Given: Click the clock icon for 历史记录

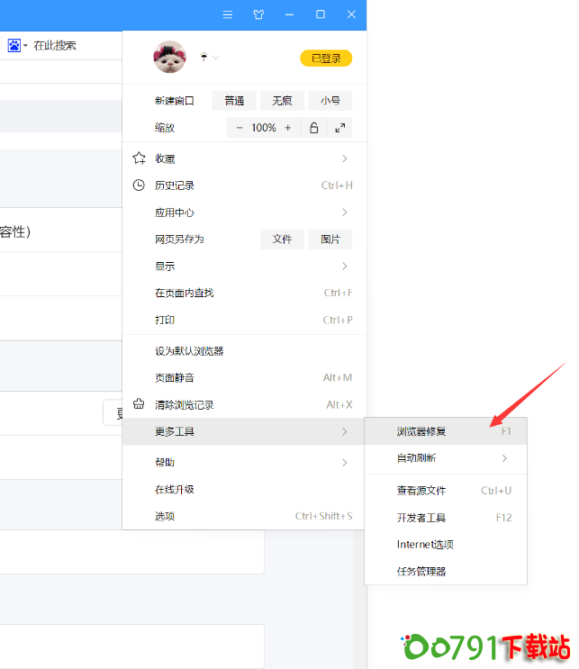Looking at the screenshot, I should 139,185.
